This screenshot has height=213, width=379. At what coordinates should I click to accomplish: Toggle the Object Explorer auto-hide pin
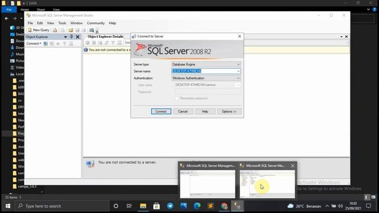point(71,37)
